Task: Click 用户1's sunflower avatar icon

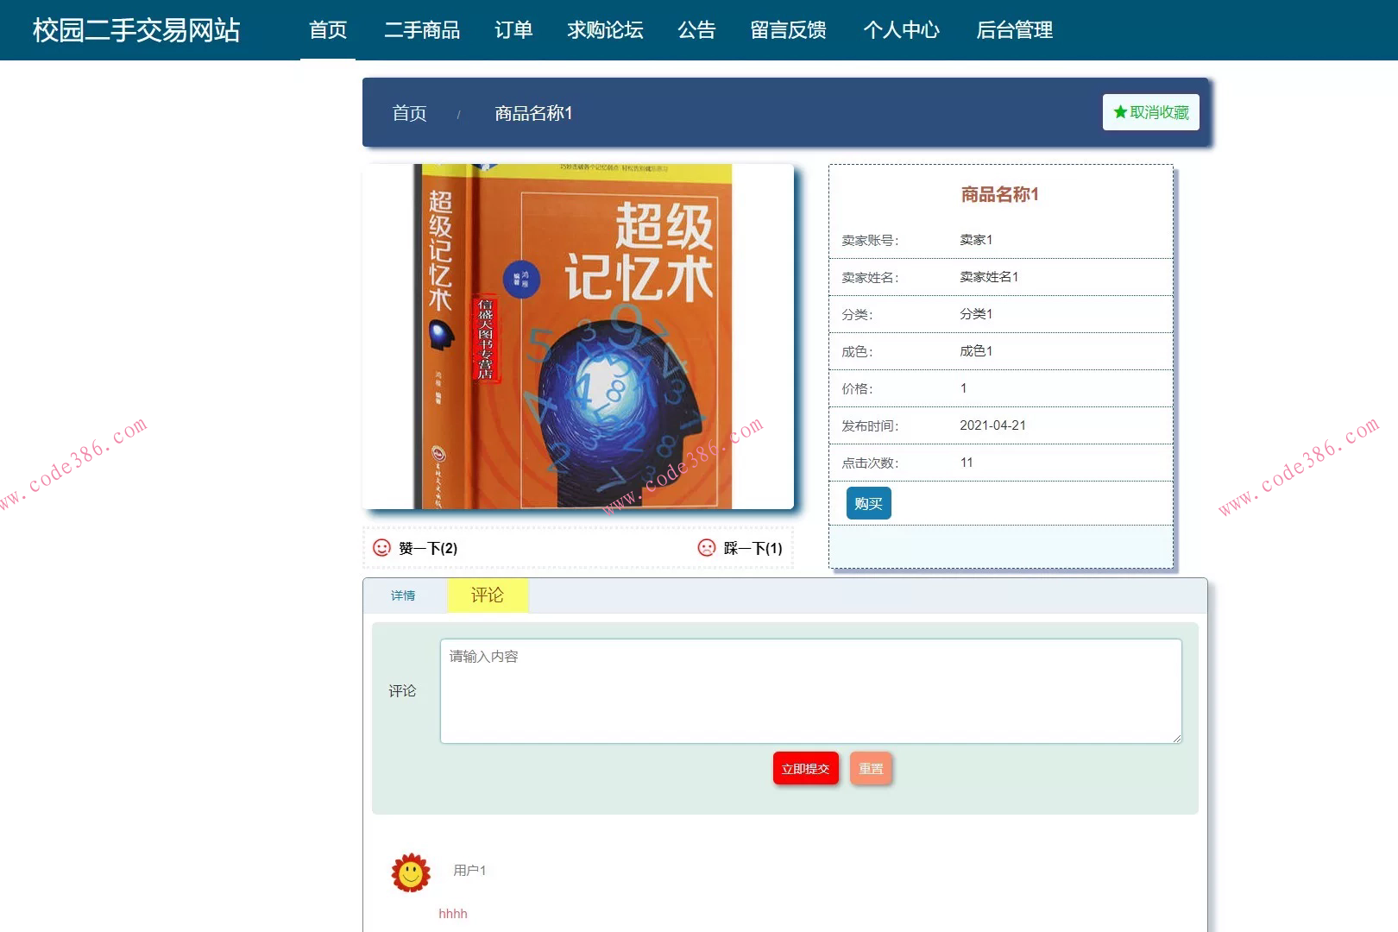Action: [409, 872]
